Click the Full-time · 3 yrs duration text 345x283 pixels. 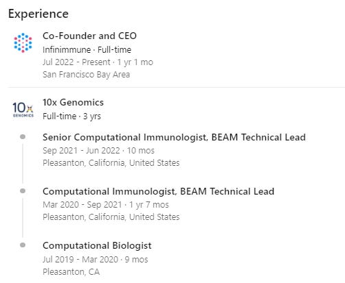71,116
